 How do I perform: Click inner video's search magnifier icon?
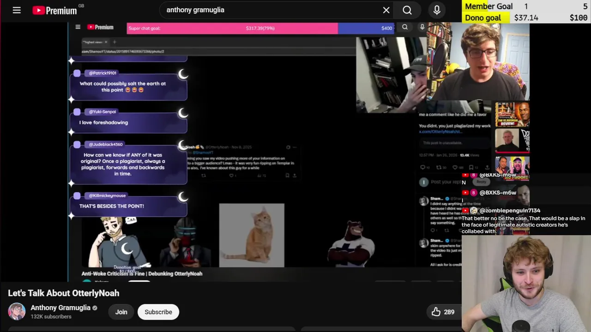[405, 27]
